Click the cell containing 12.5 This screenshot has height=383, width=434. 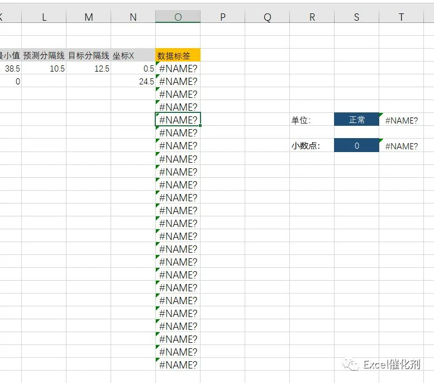pyautogui.click(x=89, y=68)
